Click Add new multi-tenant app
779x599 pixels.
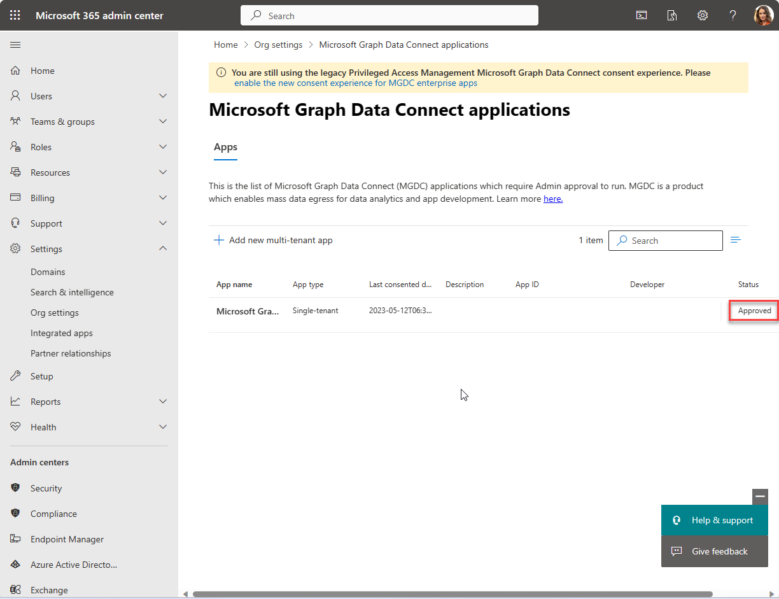tap(273, 240)
